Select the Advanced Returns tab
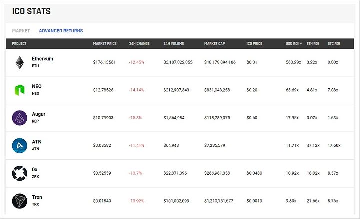The width and height of the screenshot is (360, 219). point(61,31)
